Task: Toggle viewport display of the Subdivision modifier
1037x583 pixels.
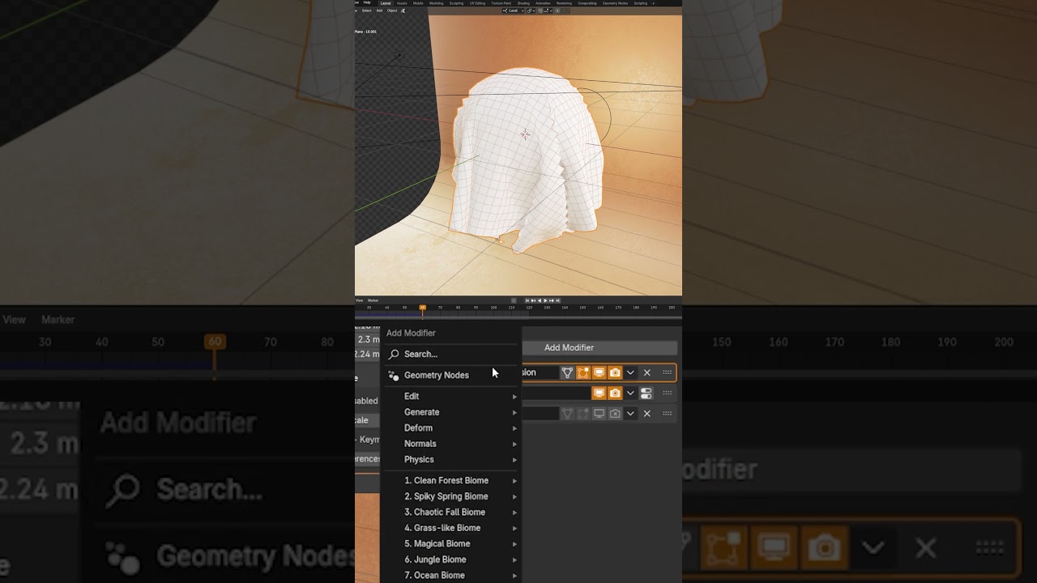Action: coord(600,372)
